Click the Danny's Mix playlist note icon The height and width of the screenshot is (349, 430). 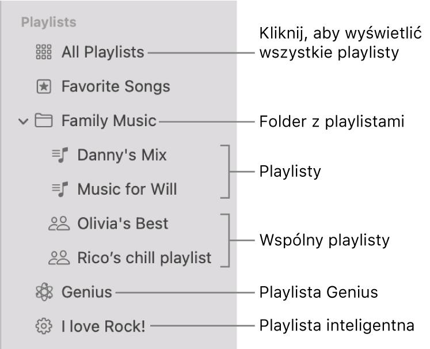pos(60,155)
